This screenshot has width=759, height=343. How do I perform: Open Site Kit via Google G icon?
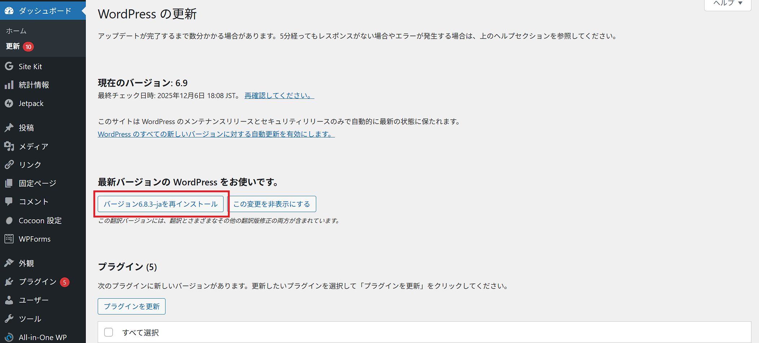[x=9, y=66]
